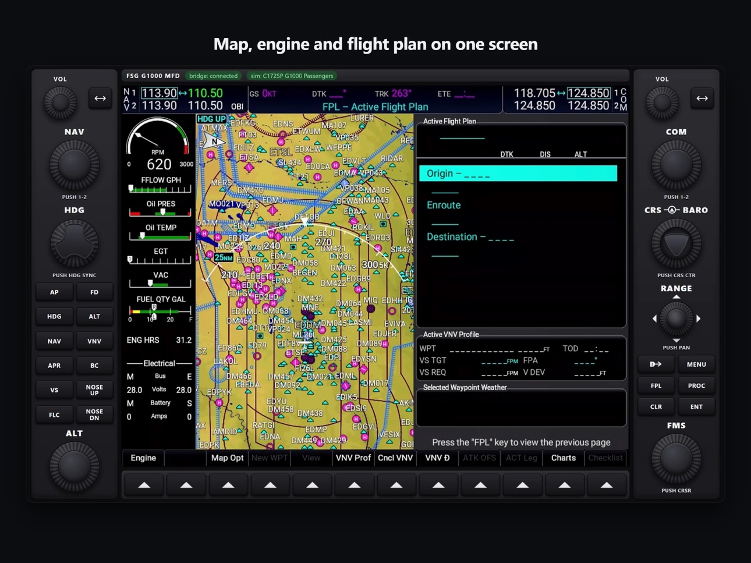Select the Engine softkey label
The image size is (751, 563).
point(143,458)
